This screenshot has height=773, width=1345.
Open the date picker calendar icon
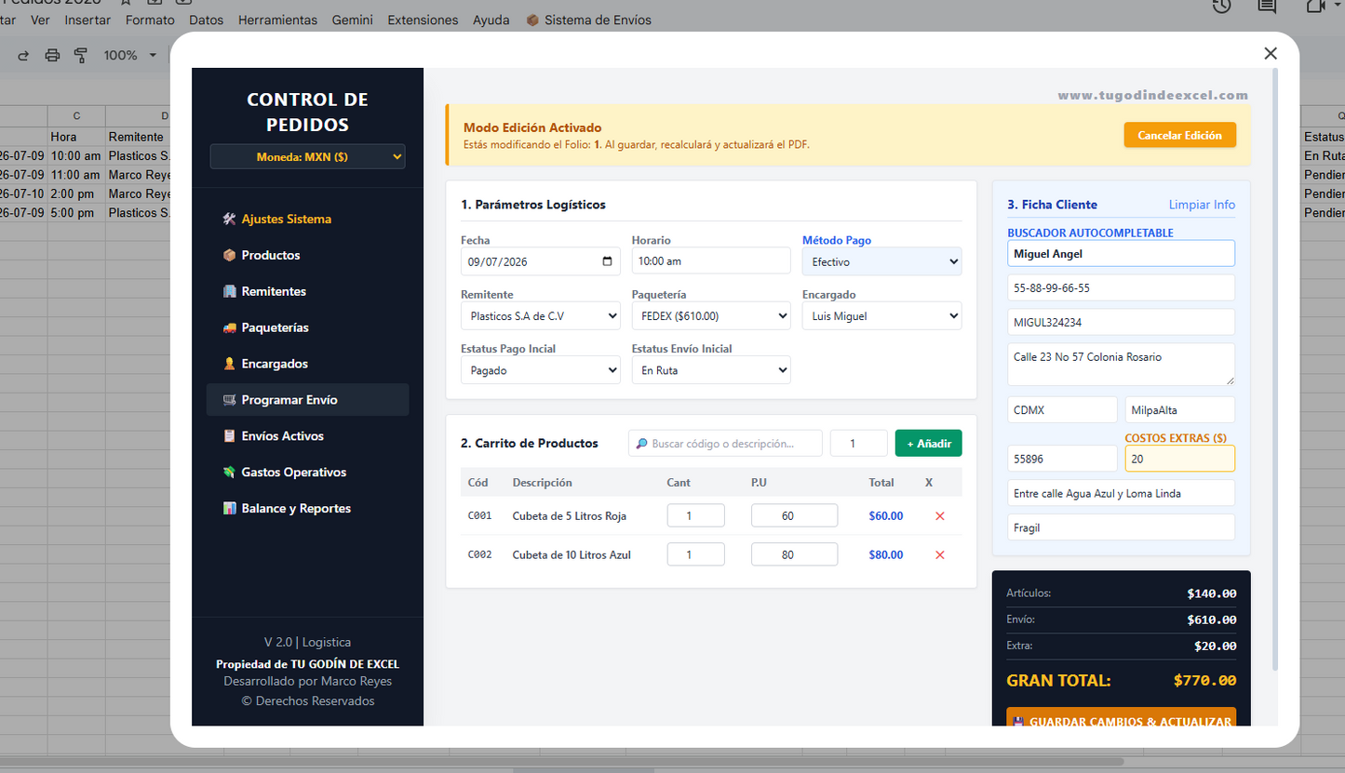[x=608, y=261]
